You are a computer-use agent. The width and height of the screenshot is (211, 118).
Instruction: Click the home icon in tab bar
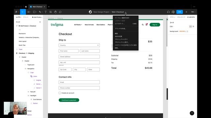tap(26, 7)
